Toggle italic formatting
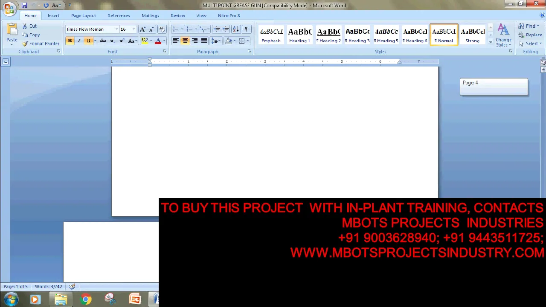This screenshot has height=307, width=546. coord(79,41)
